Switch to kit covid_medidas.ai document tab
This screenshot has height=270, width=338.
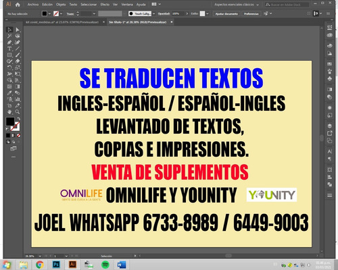coord(62,22)
